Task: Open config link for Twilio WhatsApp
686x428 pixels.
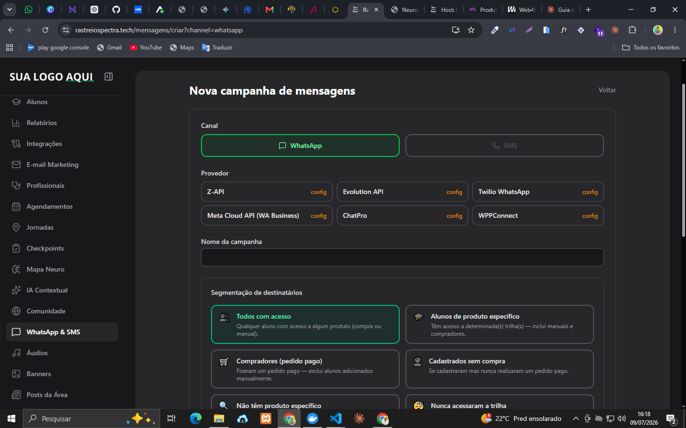Action: pyautogui.click(x=590, y=192)
